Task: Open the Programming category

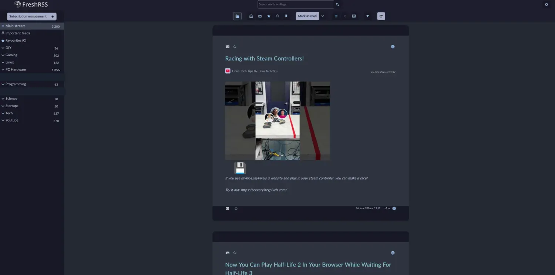Action: pos(16,84)
